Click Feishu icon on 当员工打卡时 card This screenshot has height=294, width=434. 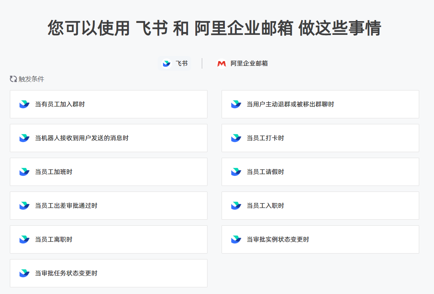click(x=236, y=138)
